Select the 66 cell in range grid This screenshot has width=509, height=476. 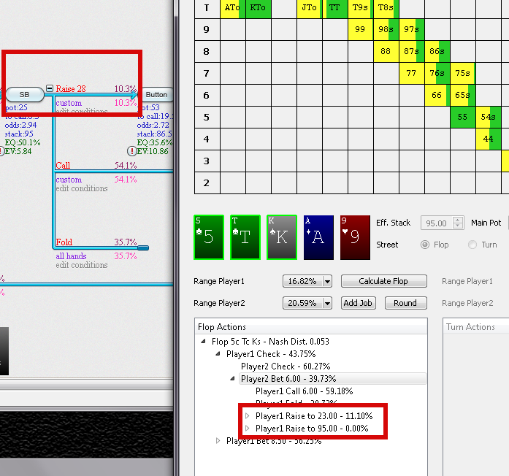coord(437,95)
